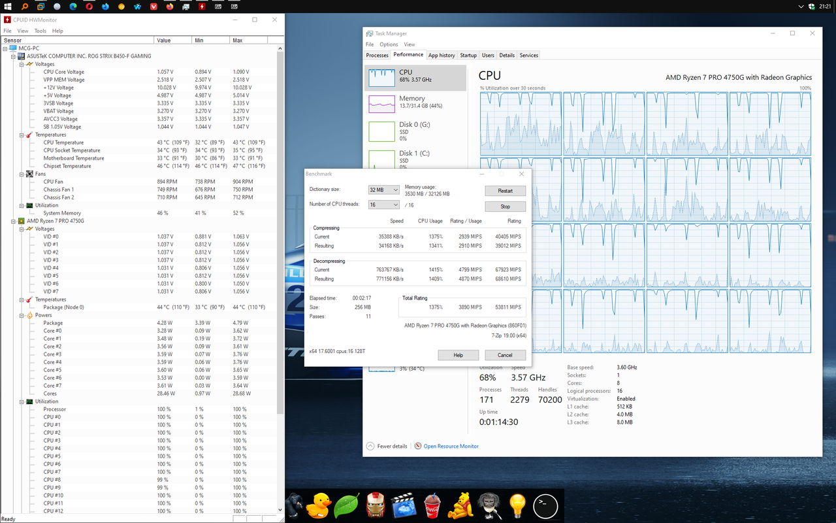Click the Iron Man mask dock icon
Screen dimensions: 836x523
375,505
